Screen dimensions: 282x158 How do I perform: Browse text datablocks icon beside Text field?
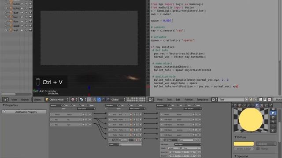click(215, 100)
